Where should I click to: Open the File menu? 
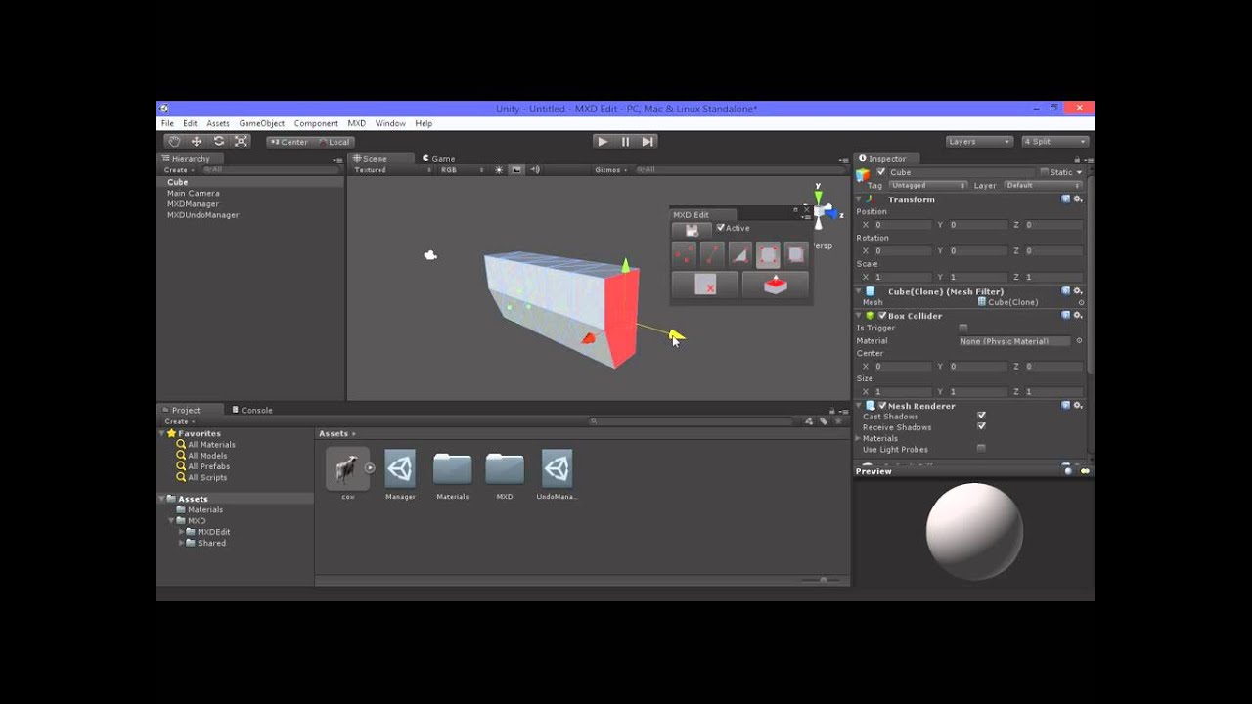(x=167, y=124)
